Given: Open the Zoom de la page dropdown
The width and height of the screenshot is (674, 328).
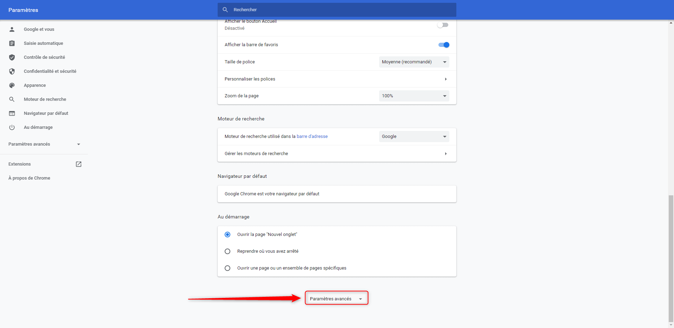Looking at the screenshot, I should [x=414, y=96].
